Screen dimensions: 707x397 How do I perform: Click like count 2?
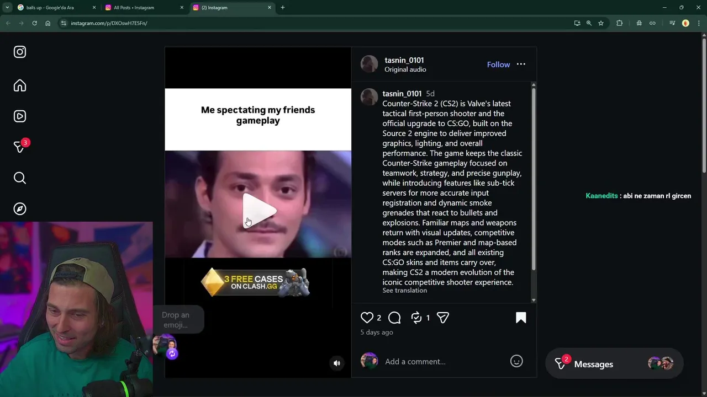[x=379, y=318]
